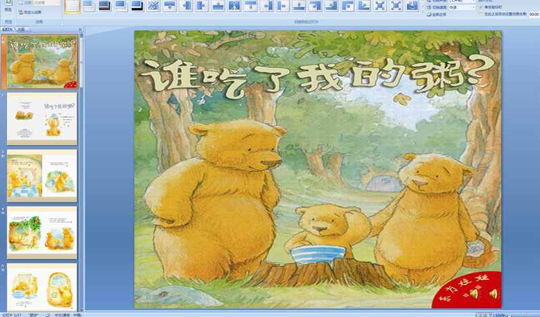The height and width of the screenshot is (317, 540).
Task: Open the transition sound dropdown
Action: [x=462, y=1]
